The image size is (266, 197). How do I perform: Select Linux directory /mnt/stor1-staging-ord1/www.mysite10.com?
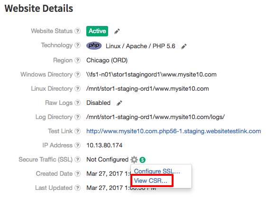pyautogui.click(x=147, y=89)
